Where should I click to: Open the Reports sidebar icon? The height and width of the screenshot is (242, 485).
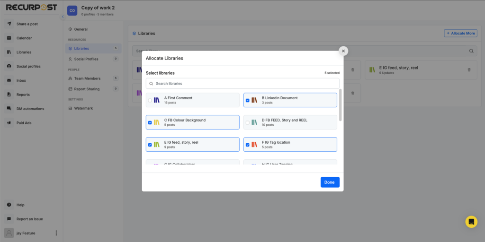tap(9, 95)
